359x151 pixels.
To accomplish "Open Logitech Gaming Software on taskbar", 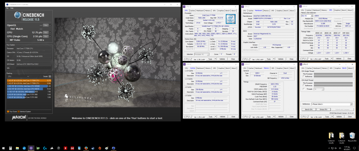I will 45,148.
